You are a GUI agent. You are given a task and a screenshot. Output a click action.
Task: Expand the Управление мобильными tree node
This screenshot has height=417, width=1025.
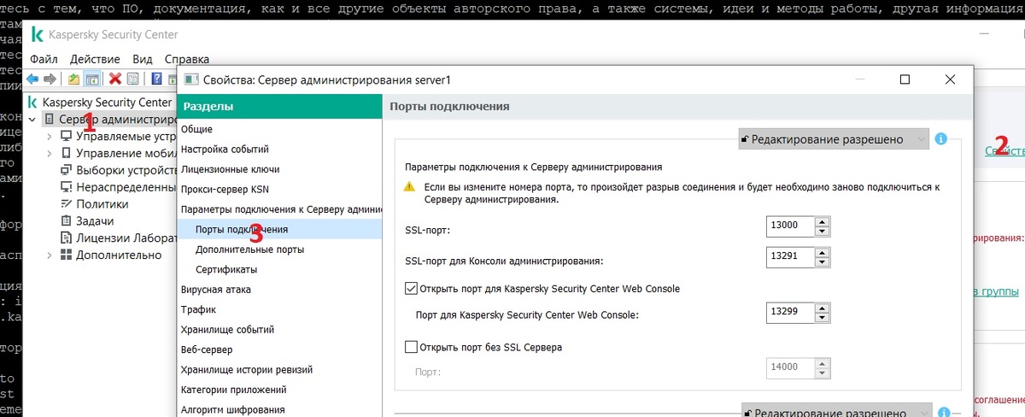[49, 153]
